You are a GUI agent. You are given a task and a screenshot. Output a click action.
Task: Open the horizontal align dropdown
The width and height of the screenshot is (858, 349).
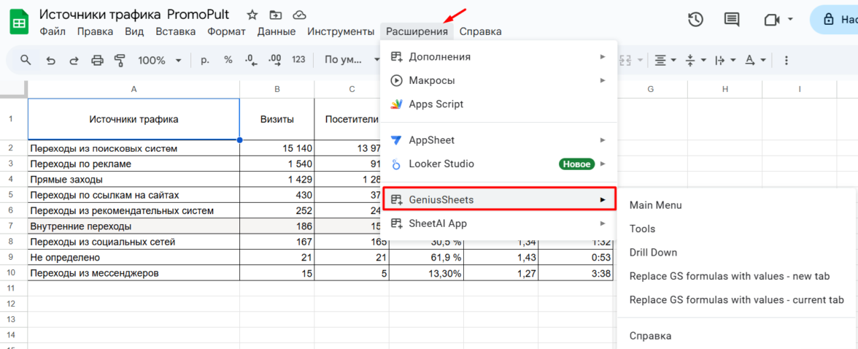point(665,60)
